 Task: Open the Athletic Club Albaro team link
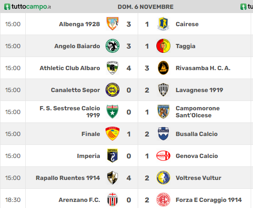[70, 68]
